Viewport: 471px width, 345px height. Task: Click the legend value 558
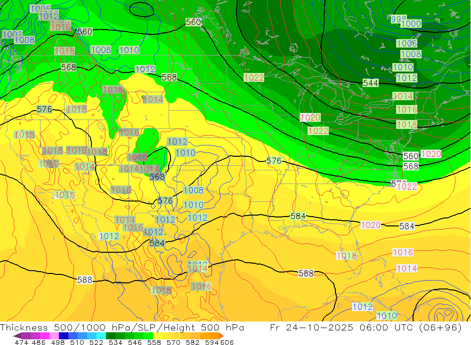[154, 342]
